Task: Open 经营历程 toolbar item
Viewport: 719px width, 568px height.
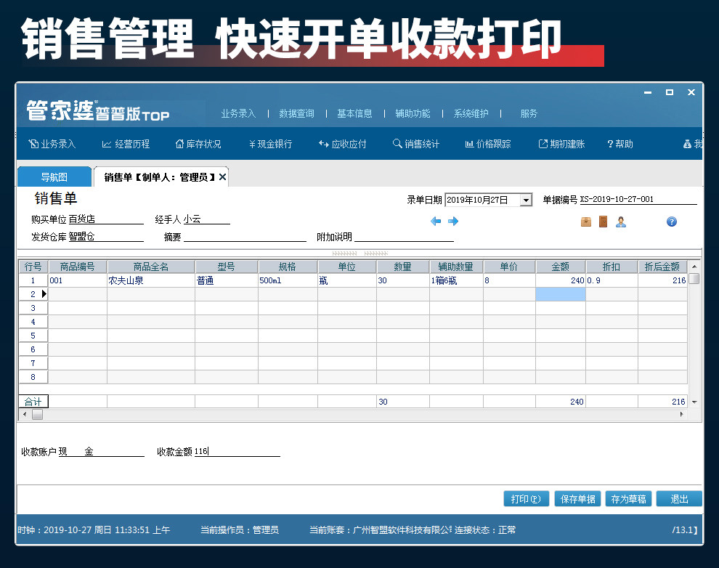Action: coord(126,144)
